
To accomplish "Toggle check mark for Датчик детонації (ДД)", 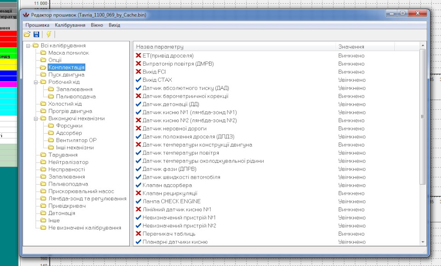I will pyautogui.click(x=138, y=104).
